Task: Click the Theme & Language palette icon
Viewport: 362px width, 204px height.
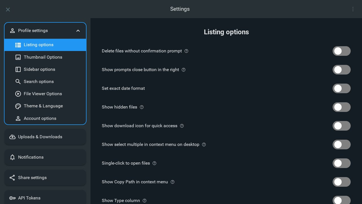Action: 18,106
